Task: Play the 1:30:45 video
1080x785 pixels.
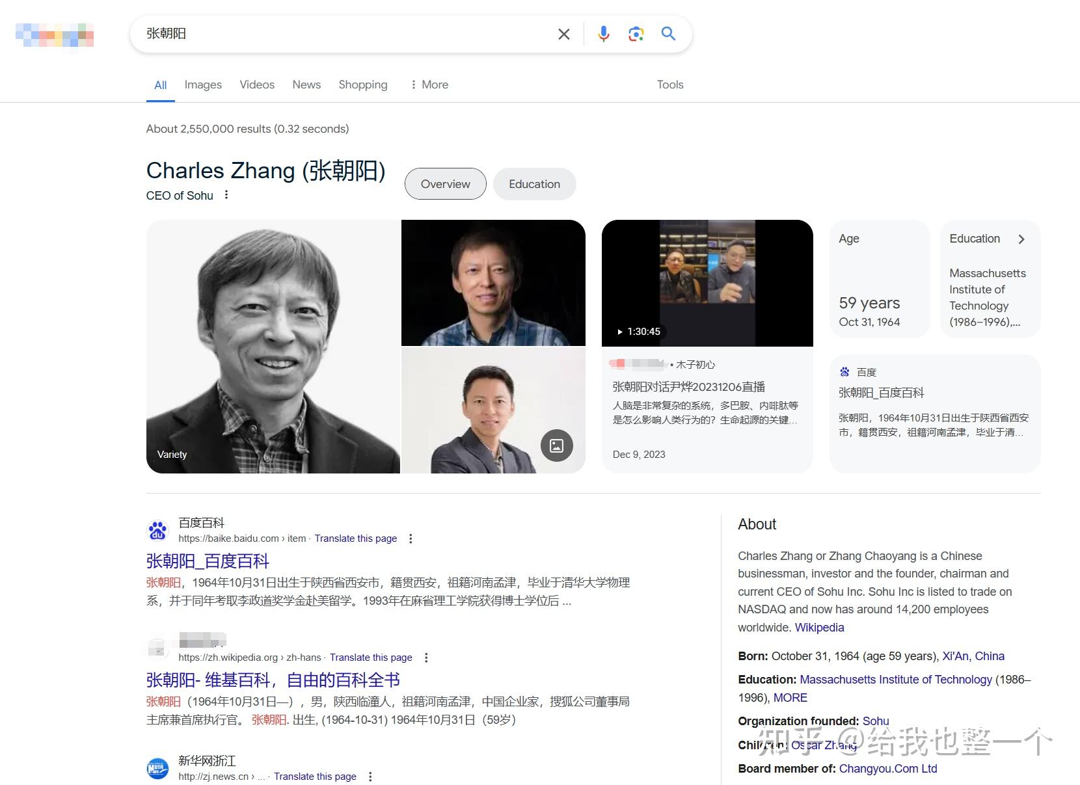Action: tap(707, 283)
